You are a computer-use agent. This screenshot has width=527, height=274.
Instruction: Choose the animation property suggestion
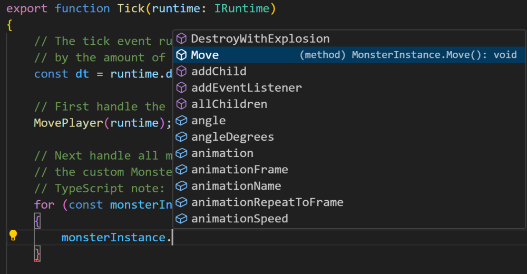(222, 153)
